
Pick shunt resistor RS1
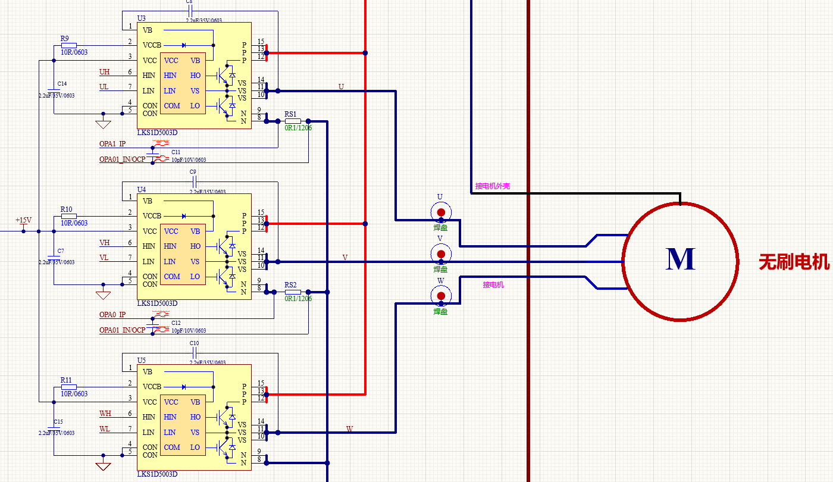coord(293,121)
